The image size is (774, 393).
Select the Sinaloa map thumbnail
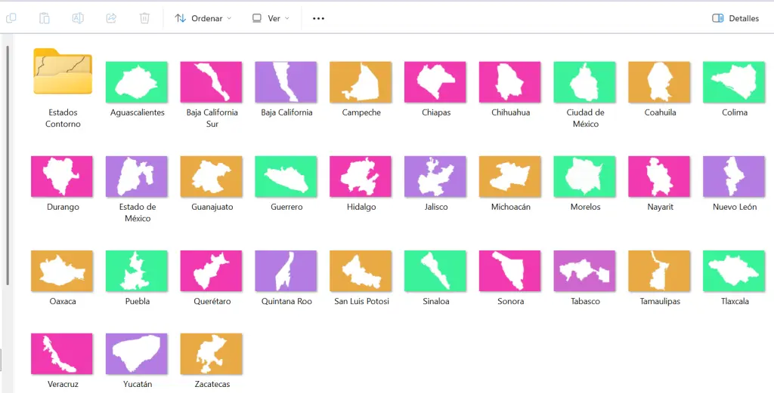435,271
